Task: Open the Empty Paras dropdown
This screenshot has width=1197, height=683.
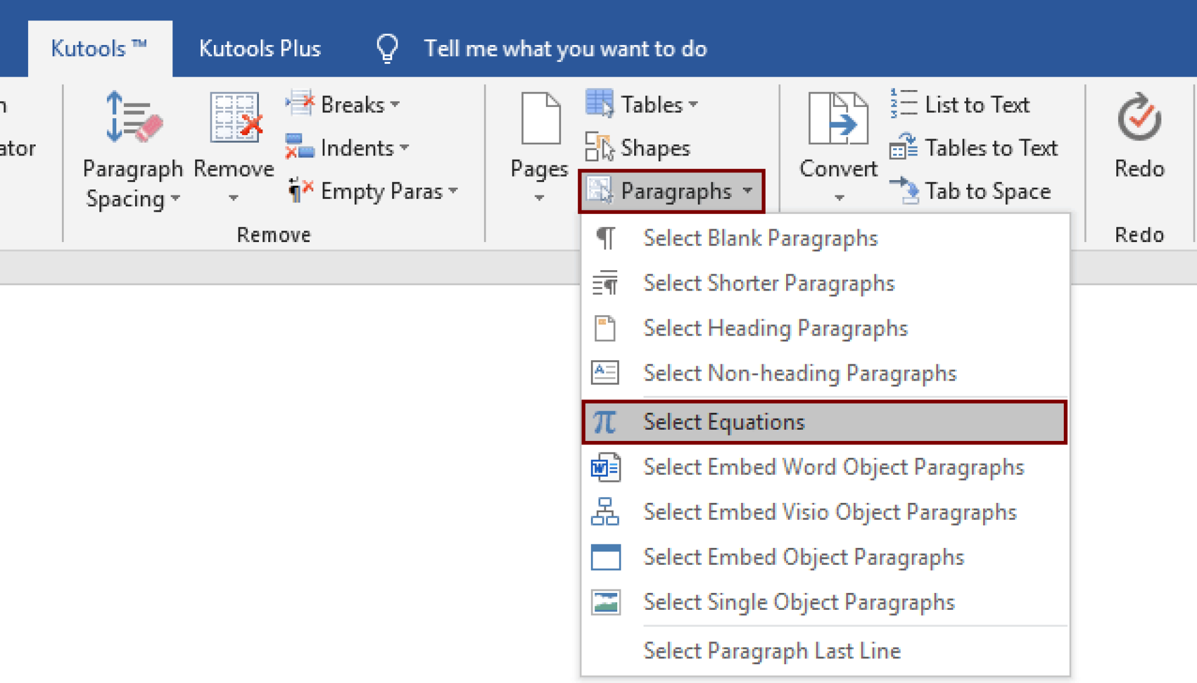Action: coord(453,191)
